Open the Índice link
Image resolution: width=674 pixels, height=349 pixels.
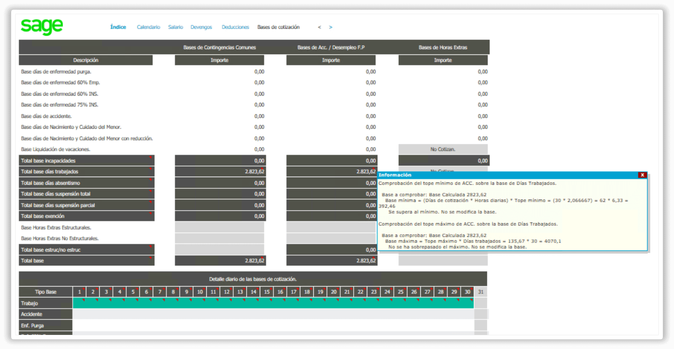coord(118,27)
